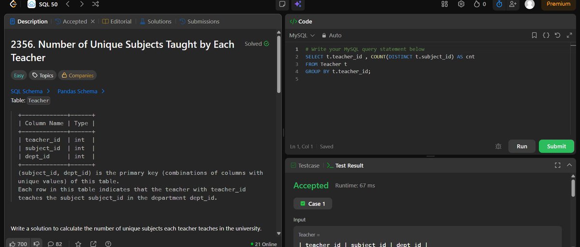Screen dimensions: 580x247
Task: Open the user profile avatar
Action: [x=530, y=4]
